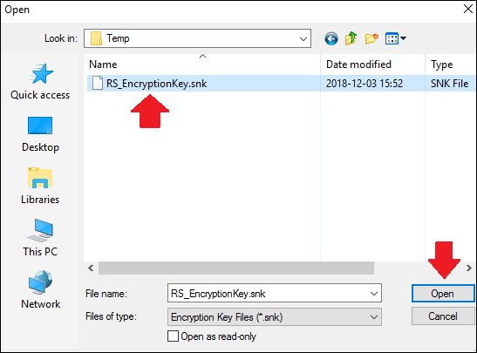Click the Open button
The width and height of the screenshot is (477, 353).
pyautogui.click(x=443, y=294)
